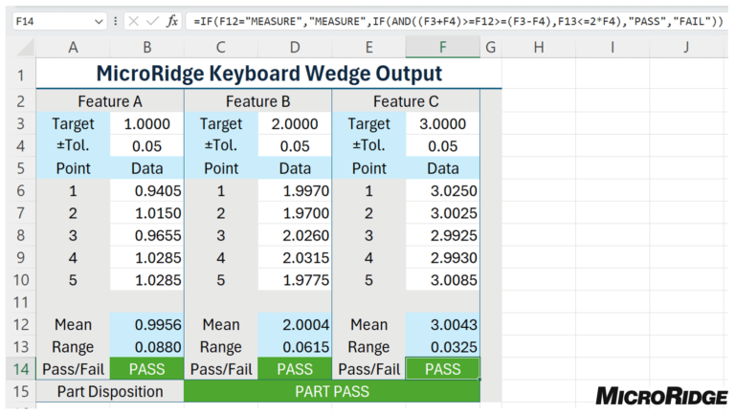Select column D header
Screen dimensions: 735x413
coord(295,47)
